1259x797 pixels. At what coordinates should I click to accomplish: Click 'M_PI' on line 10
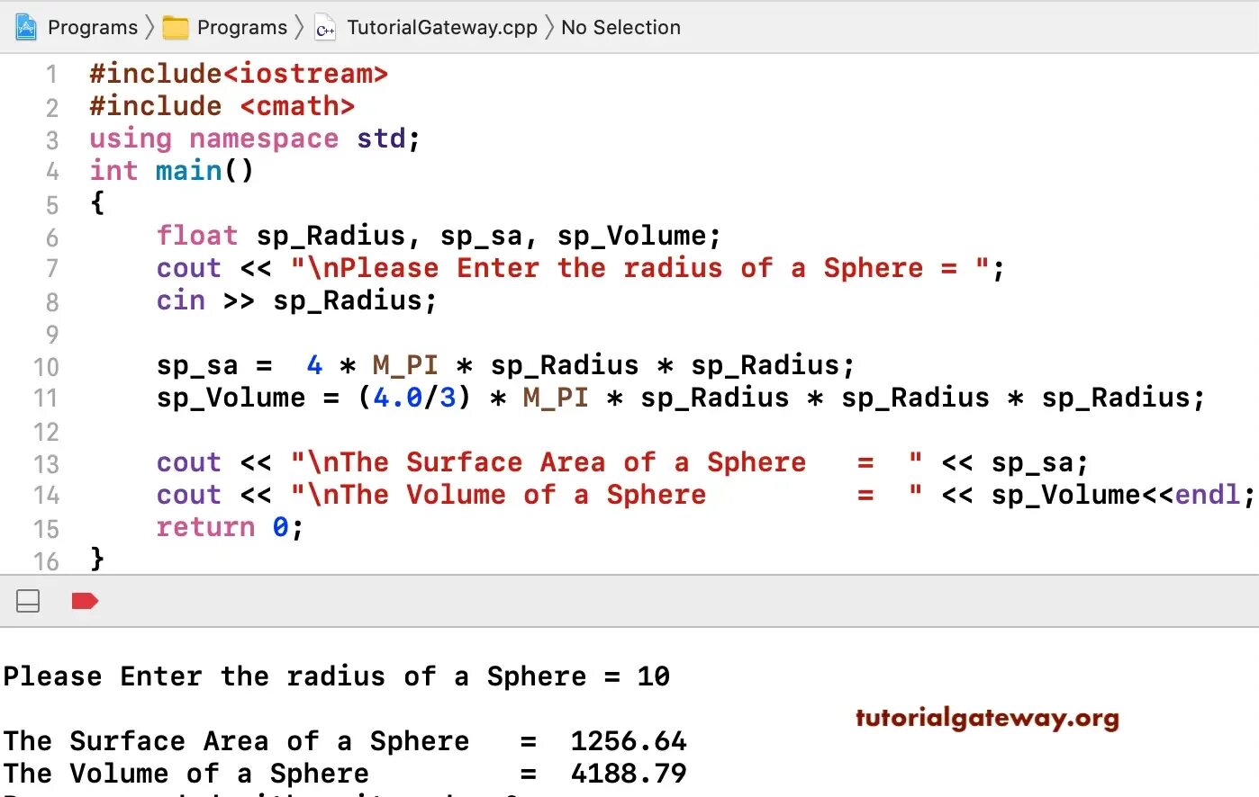405,366
